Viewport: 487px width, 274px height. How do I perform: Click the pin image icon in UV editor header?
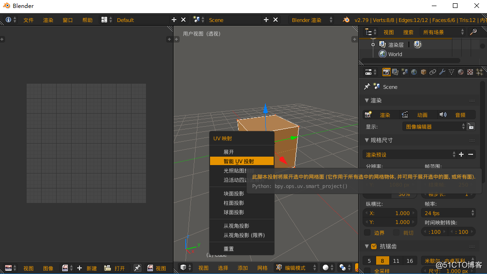[137, 268]
